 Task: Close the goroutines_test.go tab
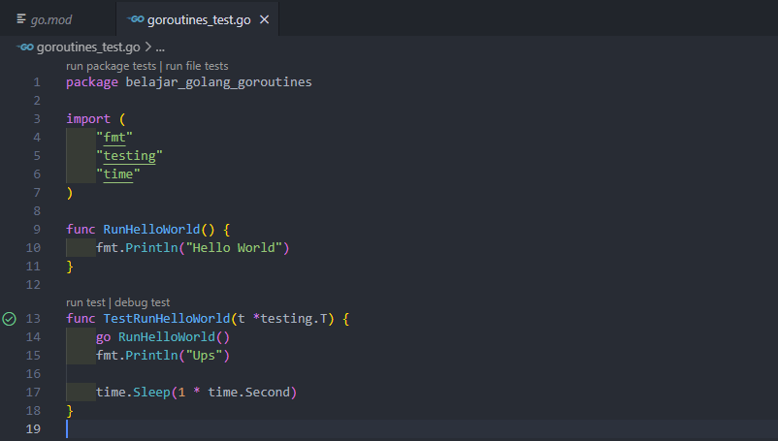265,19
